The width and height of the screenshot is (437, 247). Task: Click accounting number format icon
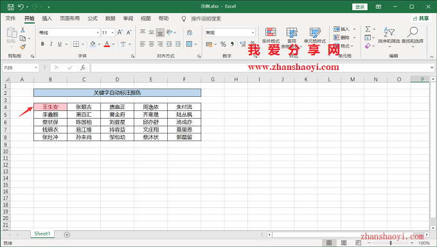[x=209, y=44]
